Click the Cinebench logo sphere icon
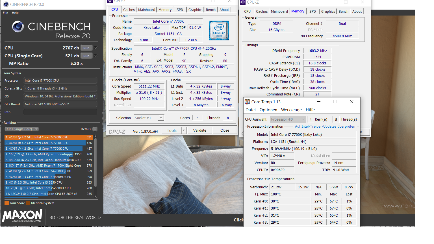This screenshot has width=434, height=244. pos(18,27)
